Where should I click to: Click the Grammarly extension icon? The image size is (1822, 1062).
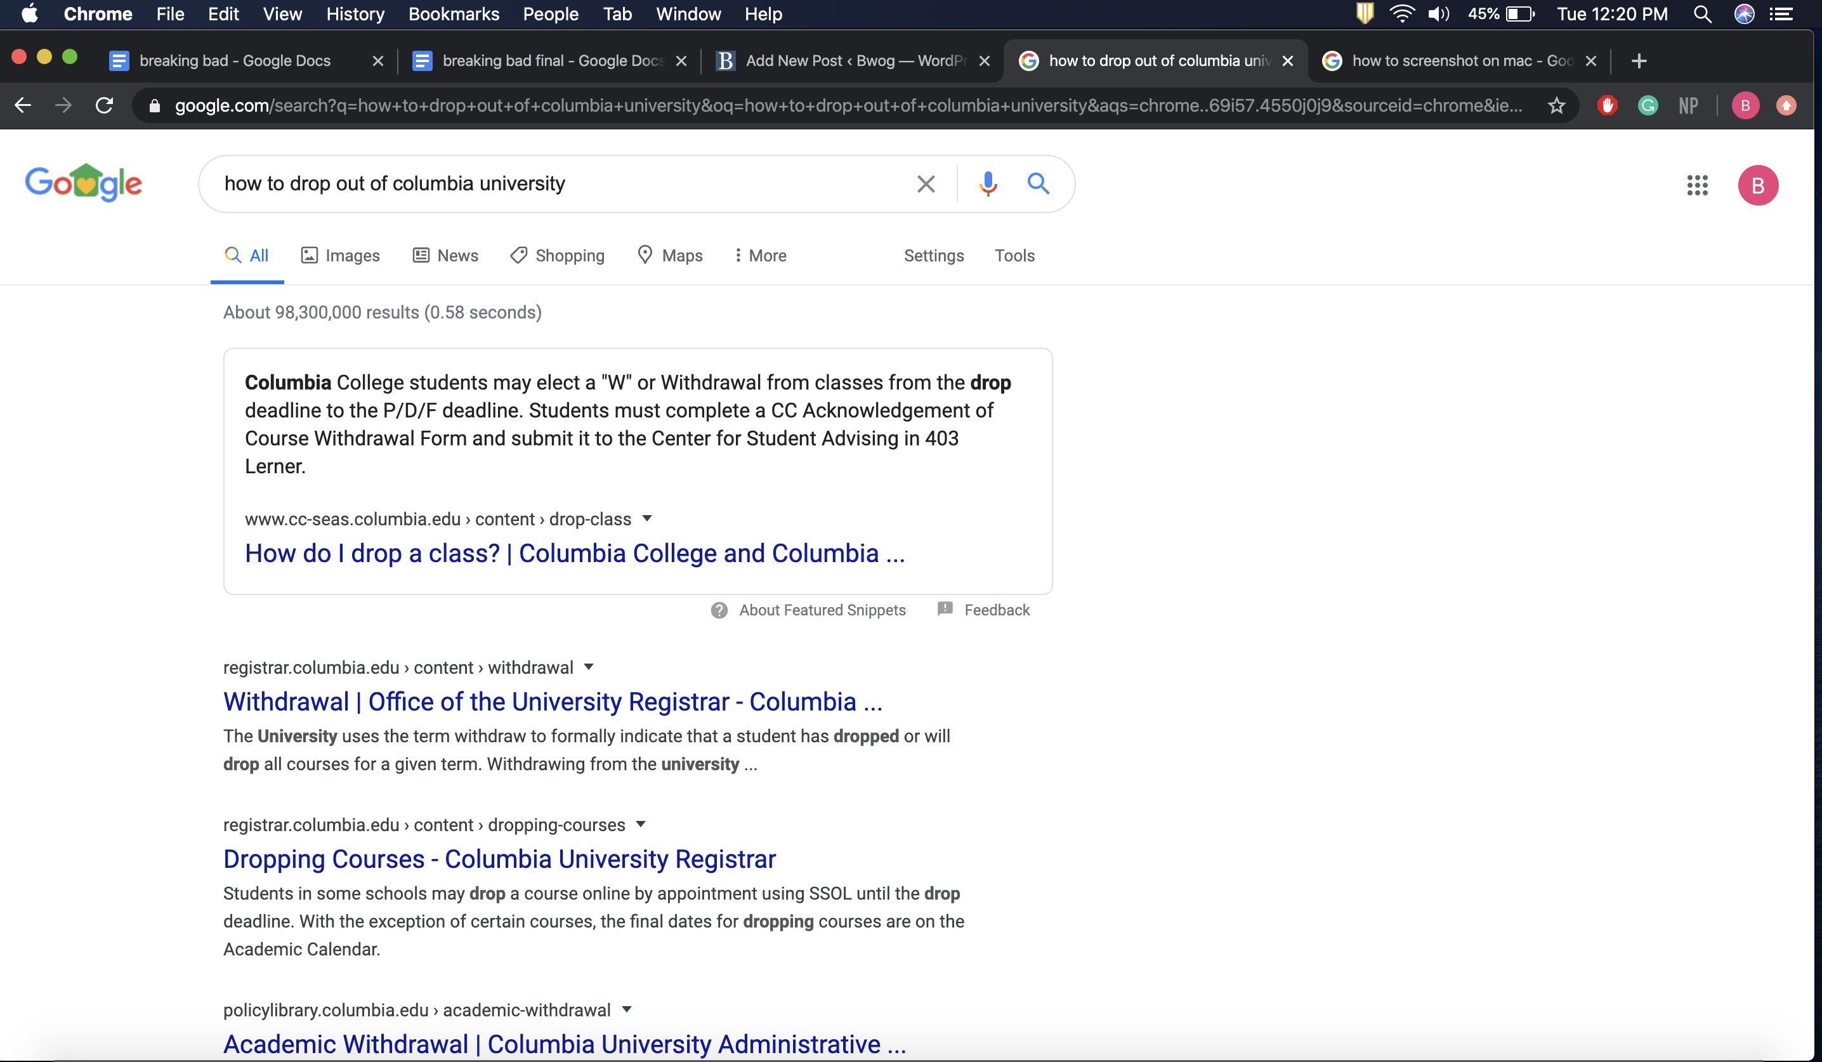click(x=1648, y=105)
